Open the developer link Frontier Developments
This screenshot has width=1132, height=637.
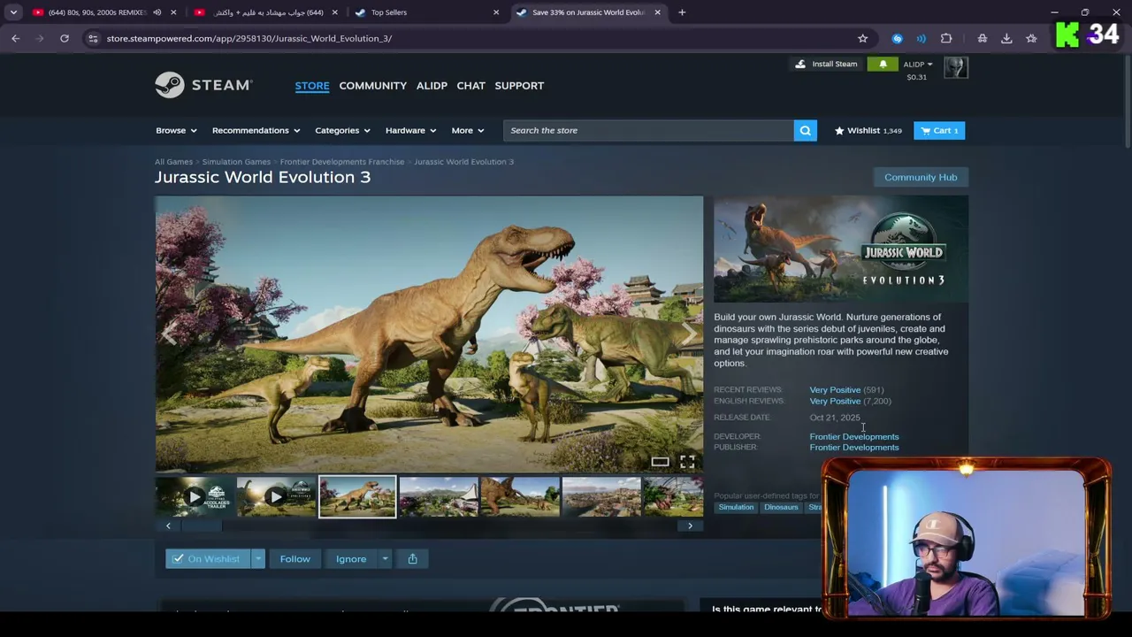pos(854,436)
